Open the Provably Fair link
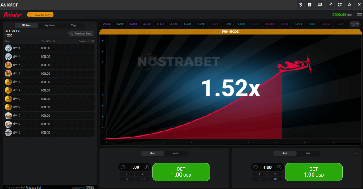The height and width of the screenshot is (189, 363). click(32, 187)
